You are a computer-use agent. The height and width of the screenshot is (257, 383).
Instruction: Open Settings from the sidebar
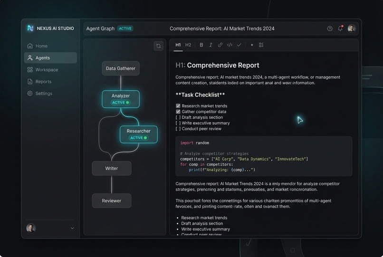50,93
